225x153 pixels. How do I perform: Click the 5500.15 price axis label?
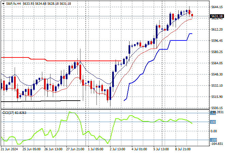pos(217,108)
